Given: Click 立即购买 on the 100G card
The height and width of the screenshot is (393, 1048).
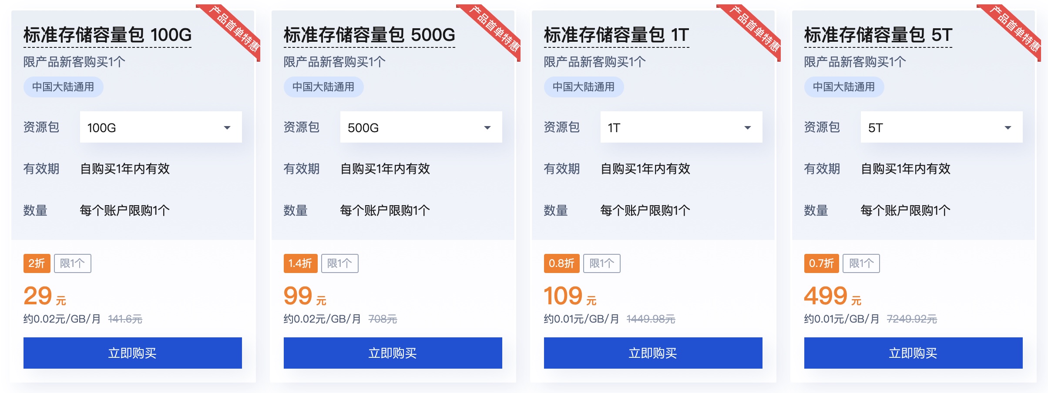Looking at the screenshot, I should point(133,353).
